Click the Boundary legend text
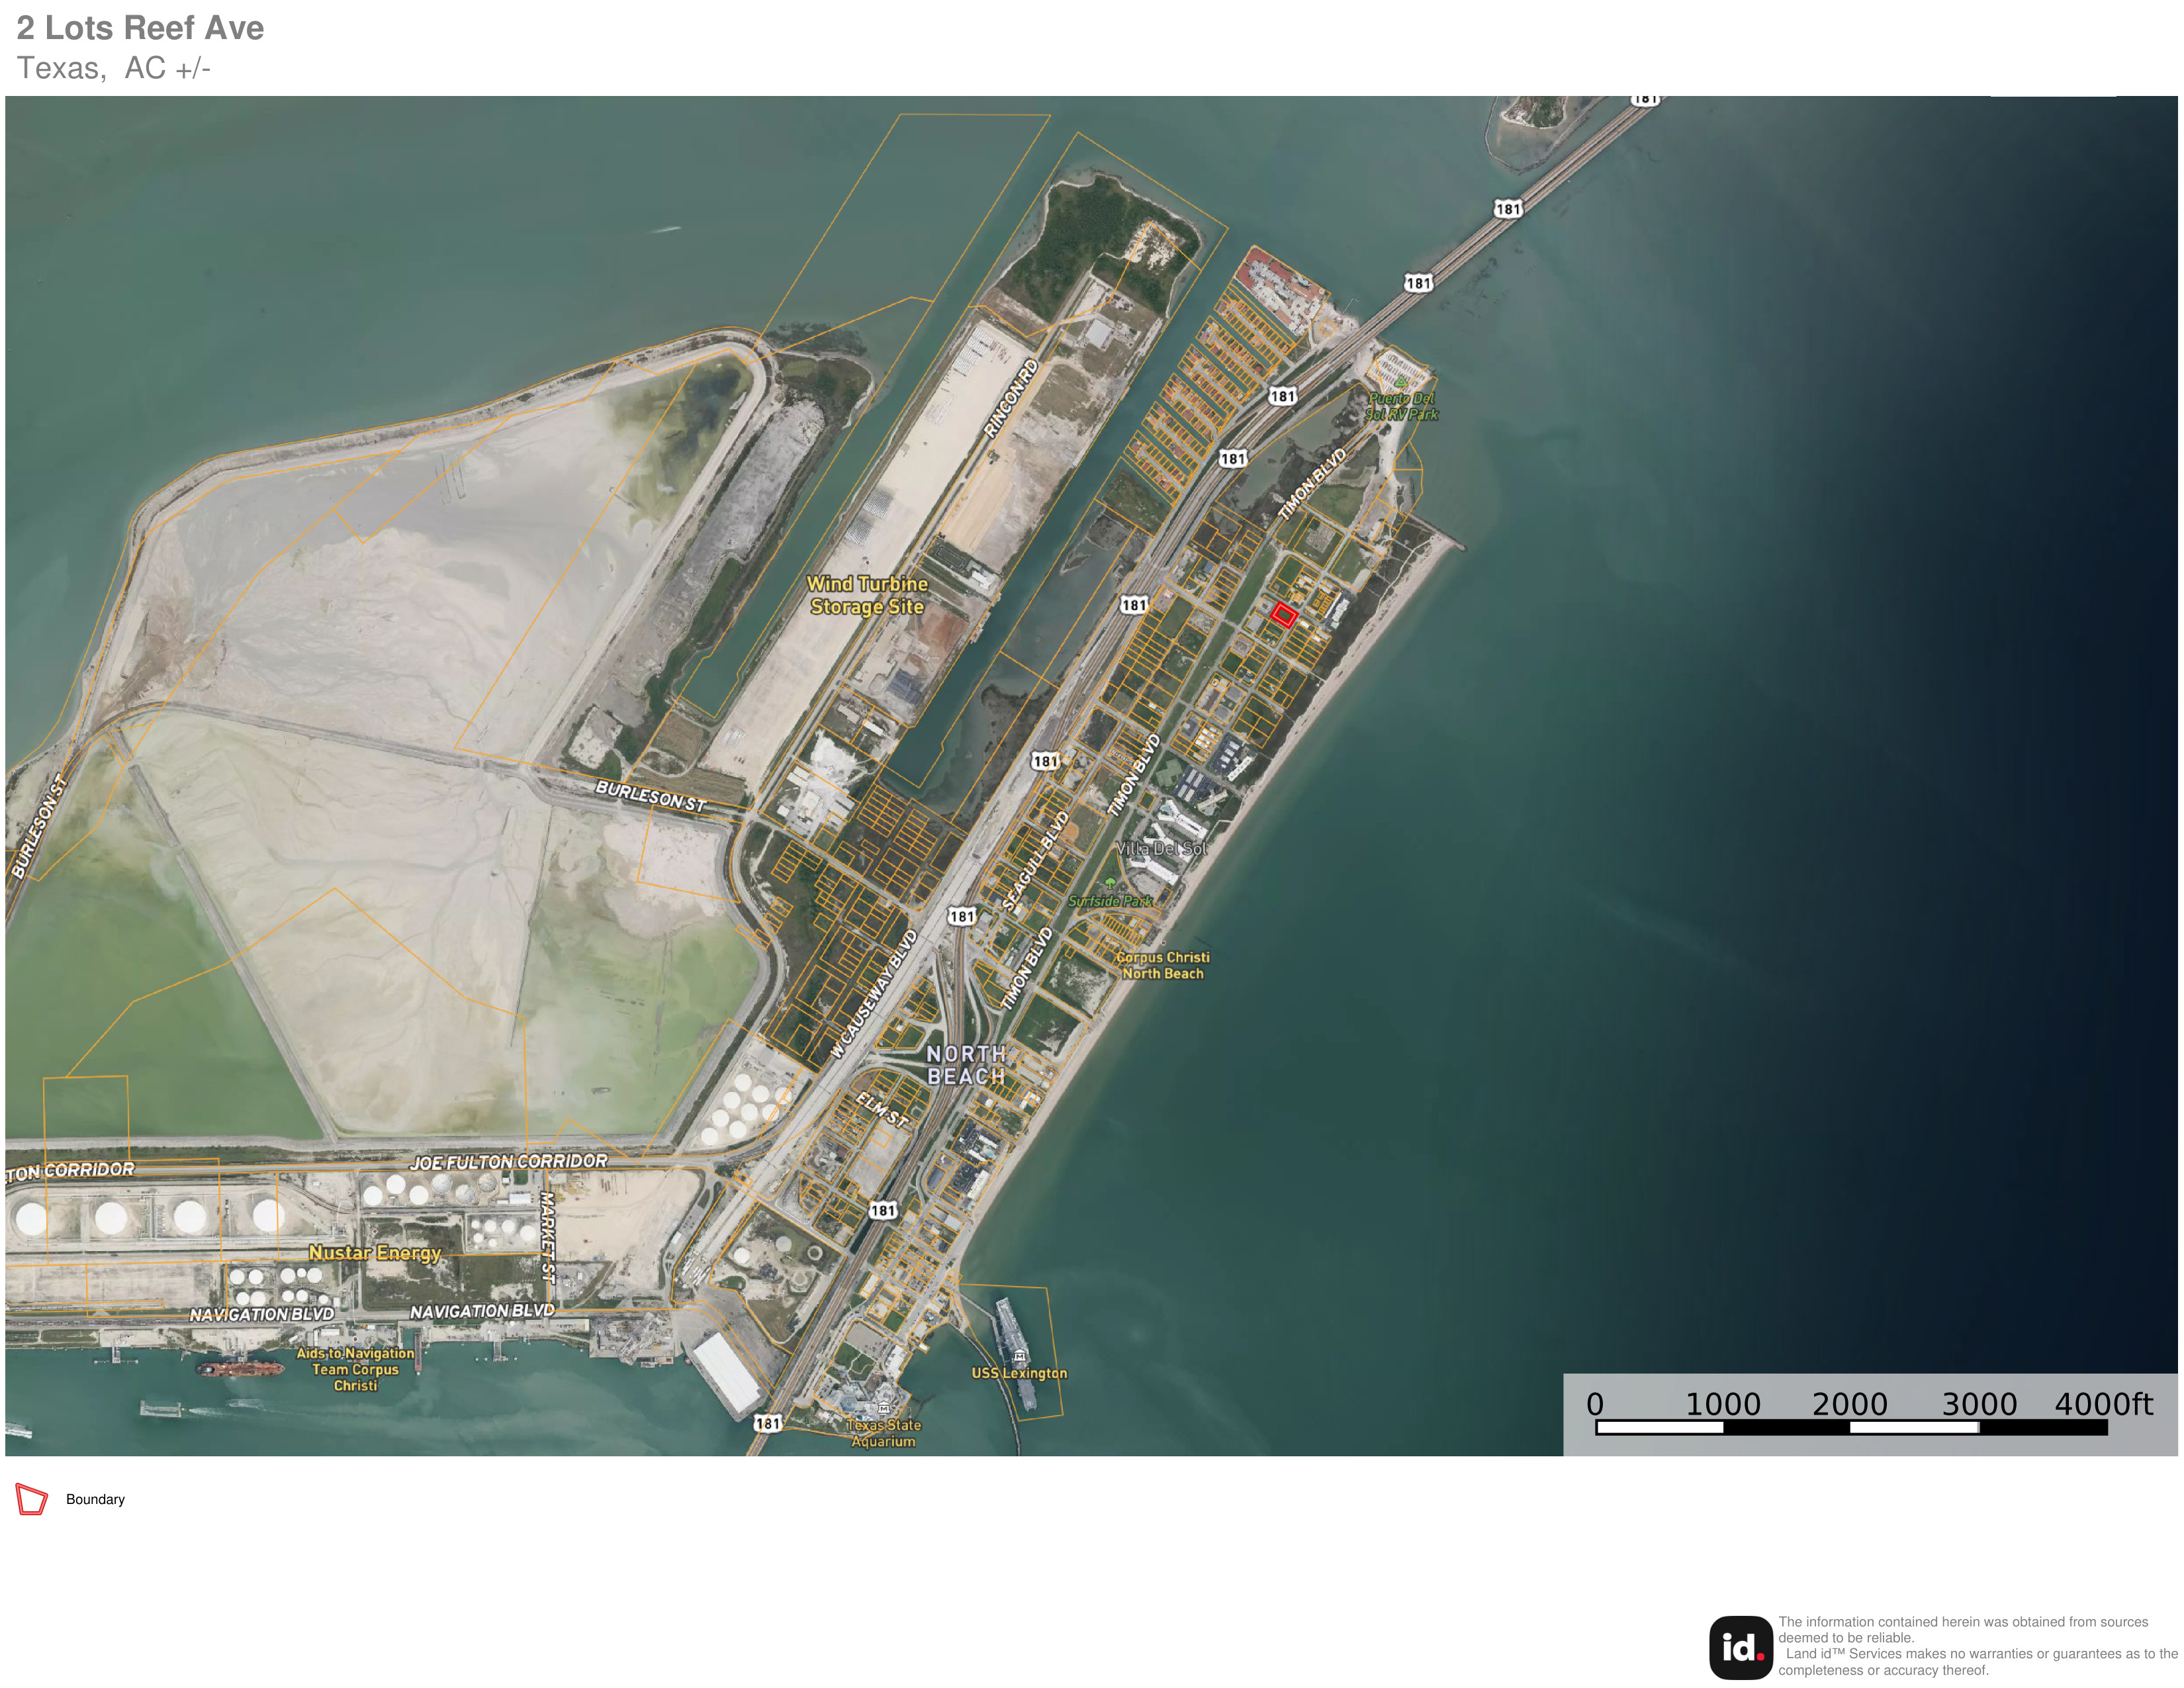Viewport: 2184px width, 1688px height. [95, 1499]
